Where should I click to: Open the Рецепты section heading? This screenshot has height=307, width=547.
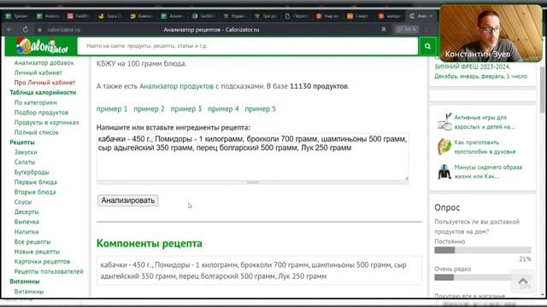(22, 142)
